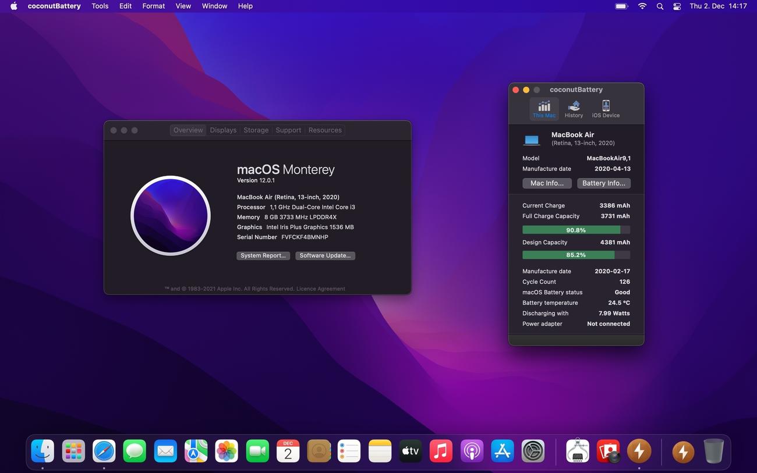Open Notes from the Dock
Viewport: 757px width, 473px height.
pos(380,451)
